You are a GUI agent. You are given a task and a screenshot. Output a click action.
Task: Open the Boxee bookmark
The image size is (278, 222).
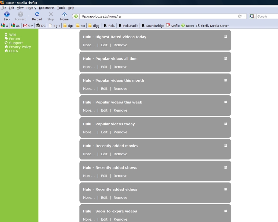[188, 26]
